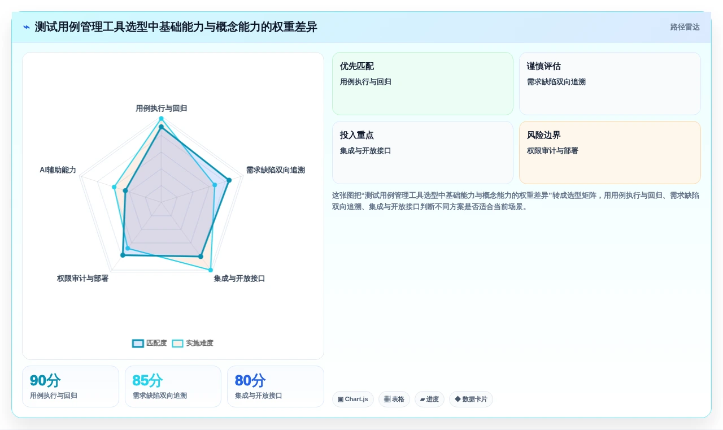Click the description paragraph below the cards
Image resolution: width=723 pixels, height=430 pixels.
(x=516, y=201)
